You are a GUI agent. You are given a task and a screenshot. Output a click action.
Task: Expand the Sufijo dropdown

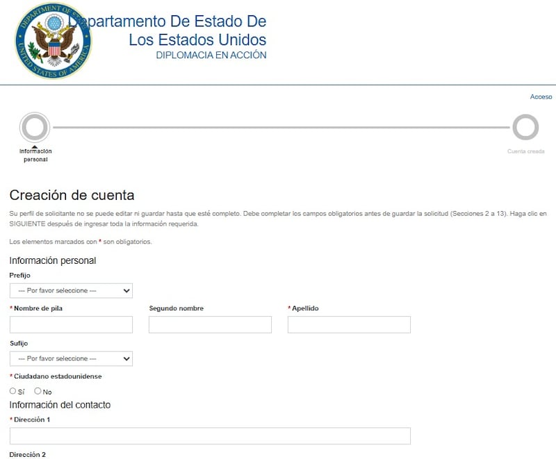pyautogui.click(x=71, y=359)
